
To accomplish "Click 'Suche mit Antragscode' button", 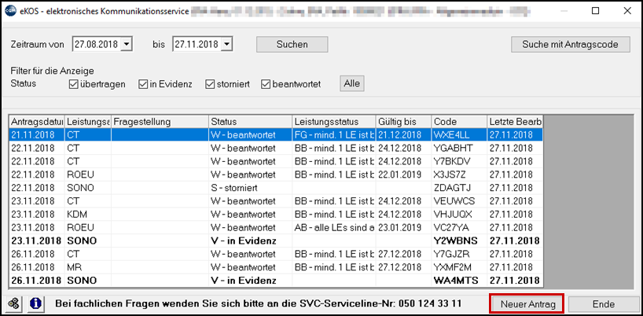I will click(x=570, y=44).
